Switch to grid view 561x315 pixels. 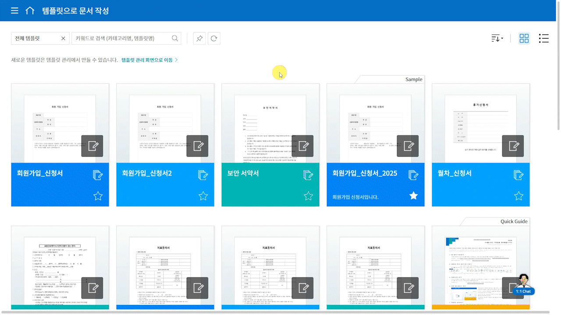pos(524,38)
